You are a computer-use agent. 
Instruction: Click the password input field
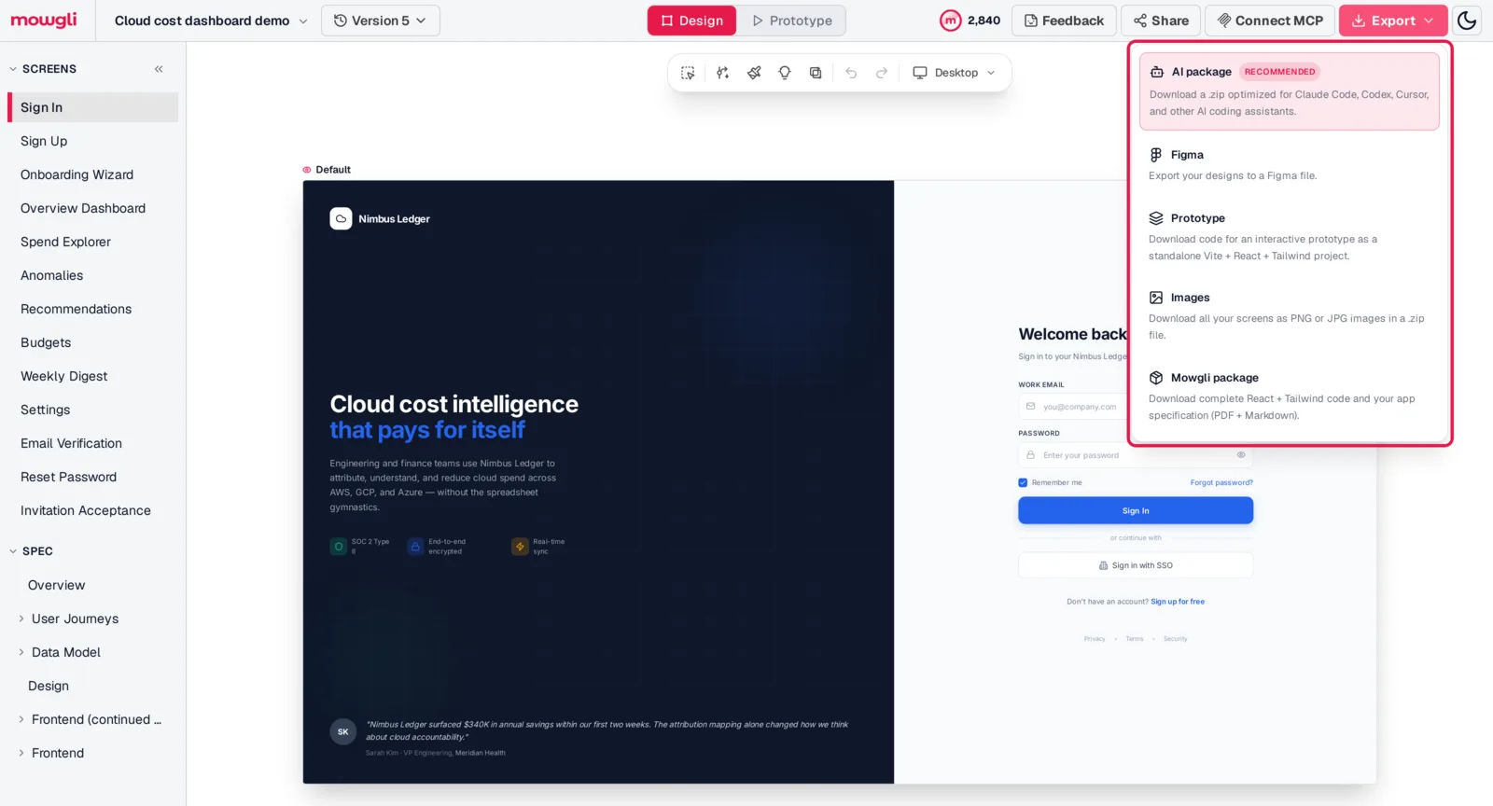coord(1136,455)
